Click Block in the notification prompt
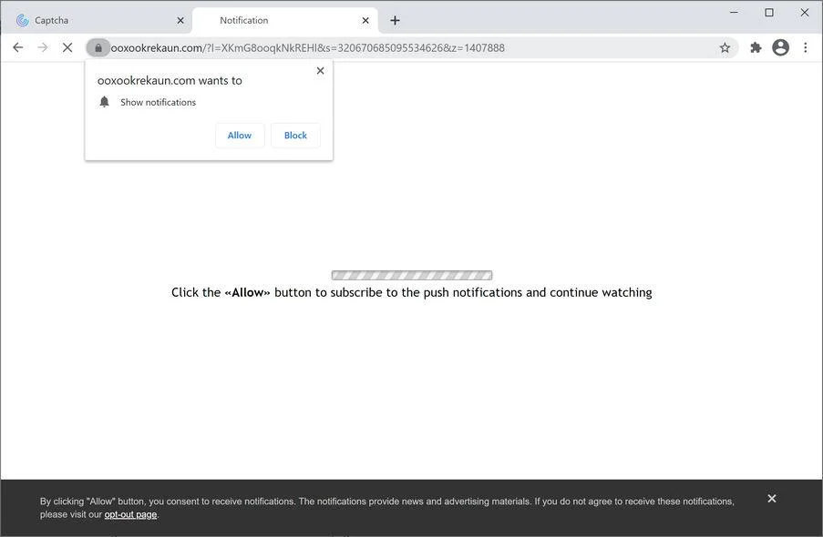 pyautogui.click(x=295, y=136)
